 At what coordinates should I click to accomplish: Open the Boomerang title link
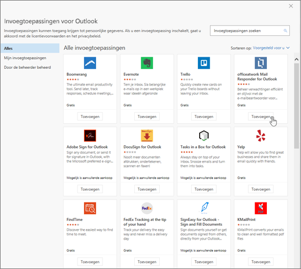(76, 75)
